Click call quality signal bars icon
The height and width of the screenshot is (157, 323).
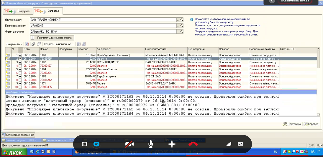pos(228,144)
